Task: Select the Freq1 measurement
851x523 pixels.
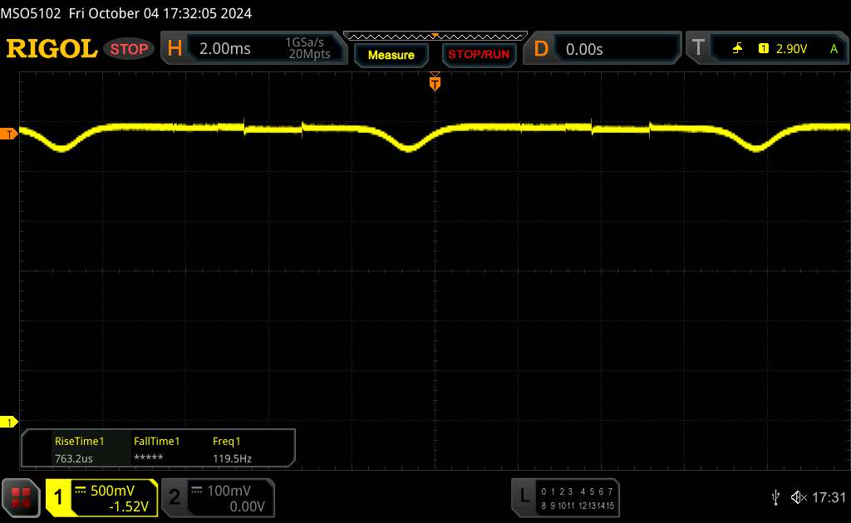Action: [x=226, y=441]
